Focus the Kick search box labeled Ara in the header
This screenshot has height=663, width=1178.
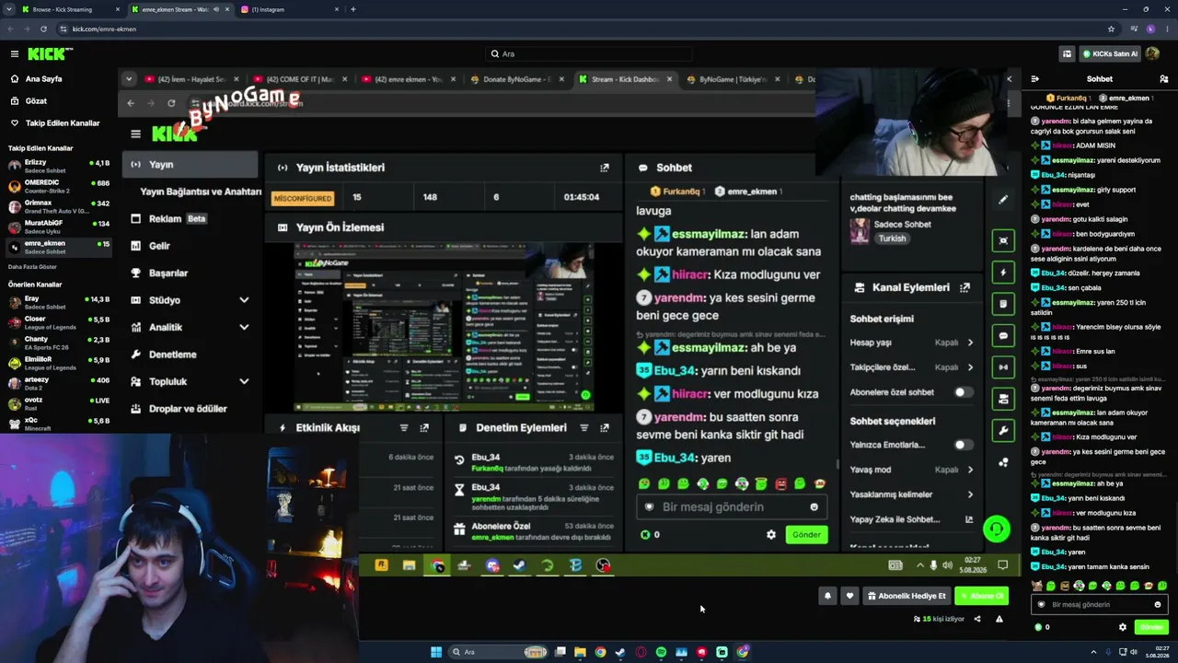[589, 53]
